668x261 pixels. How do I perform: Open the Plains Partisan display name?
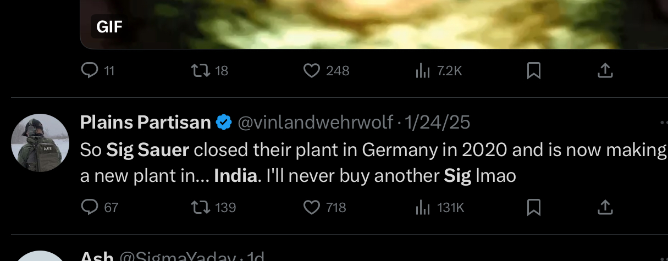145,123
